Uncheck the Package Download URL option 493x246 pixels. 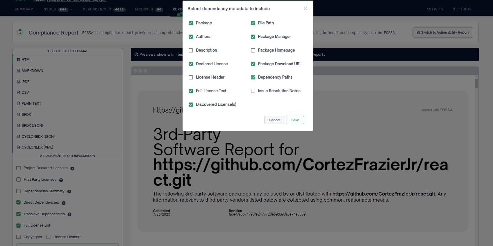pyautogui.click(x=253, y=64)
